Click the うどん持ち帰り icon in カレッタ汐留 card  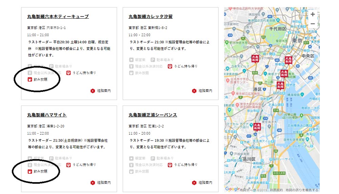[x=170, y=66]
